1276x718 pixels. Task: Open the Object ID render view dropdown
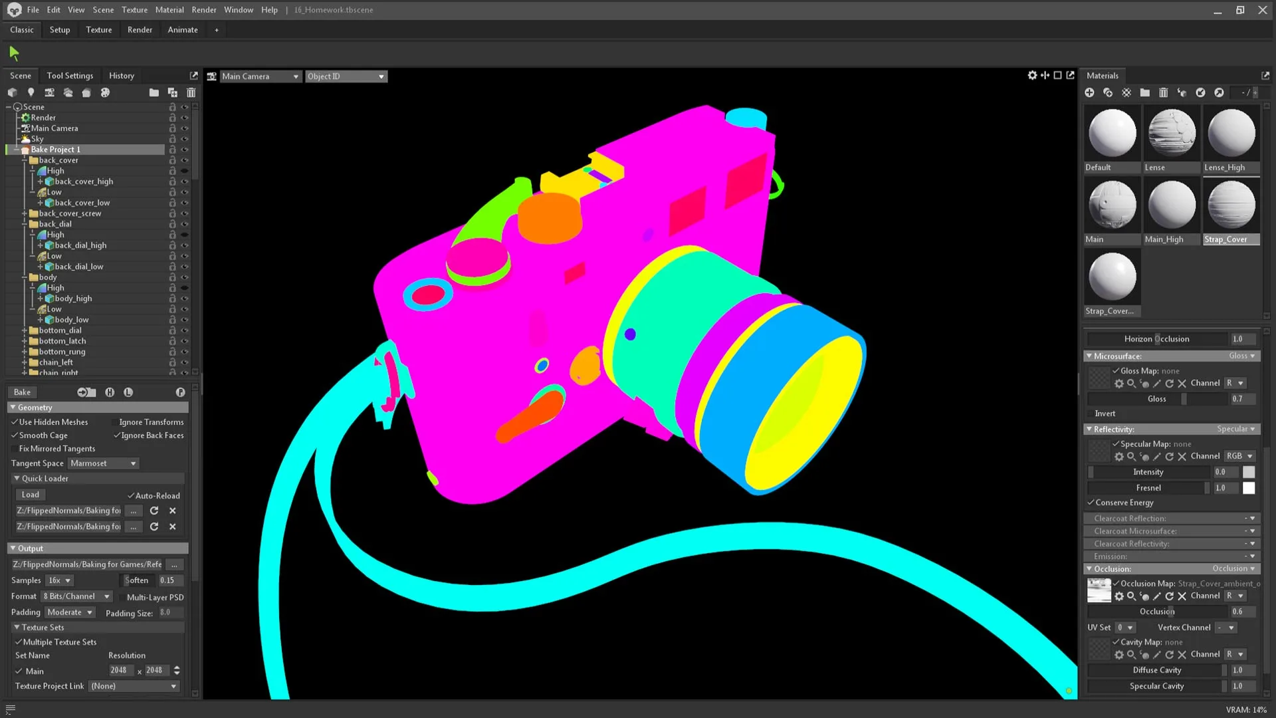click(x=346, y=76)
